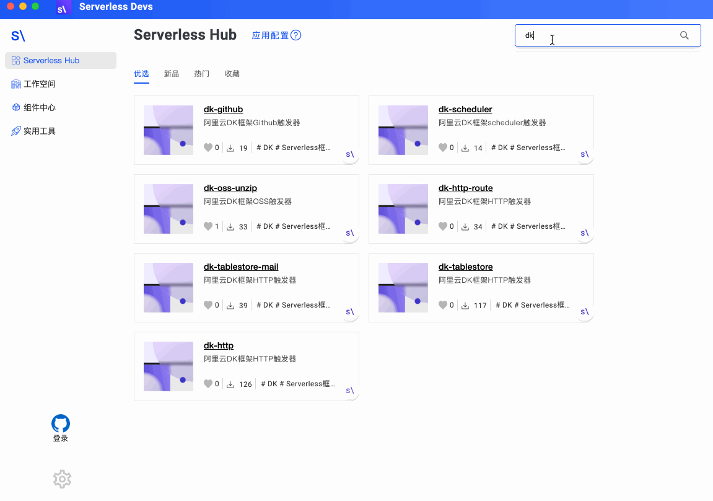Click the 工作空间 workspace icon
Image resolution: width=713 pixels, height=501 pixels.
[x=16, y=84]
